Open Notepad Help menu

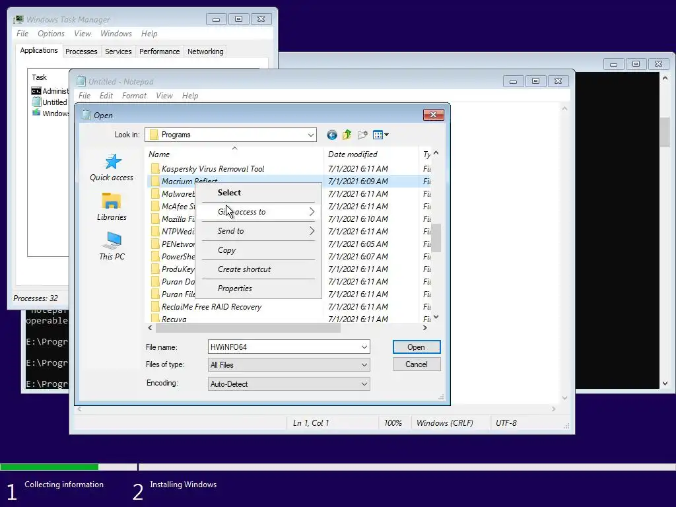190,96
